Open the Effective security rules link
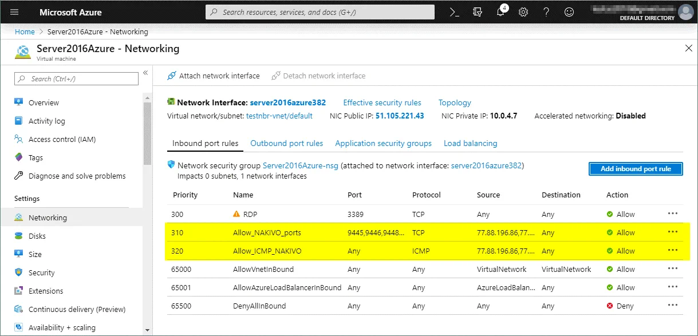Screen dimensions: 698x336 (x=382, y=103)
